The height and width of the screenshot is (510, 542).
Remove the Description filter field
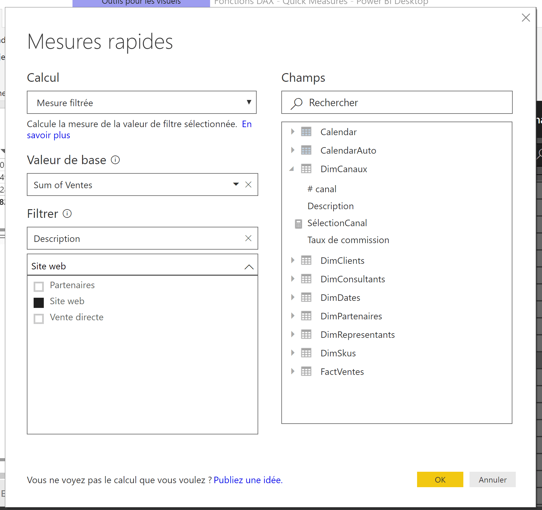click(248, 238)
